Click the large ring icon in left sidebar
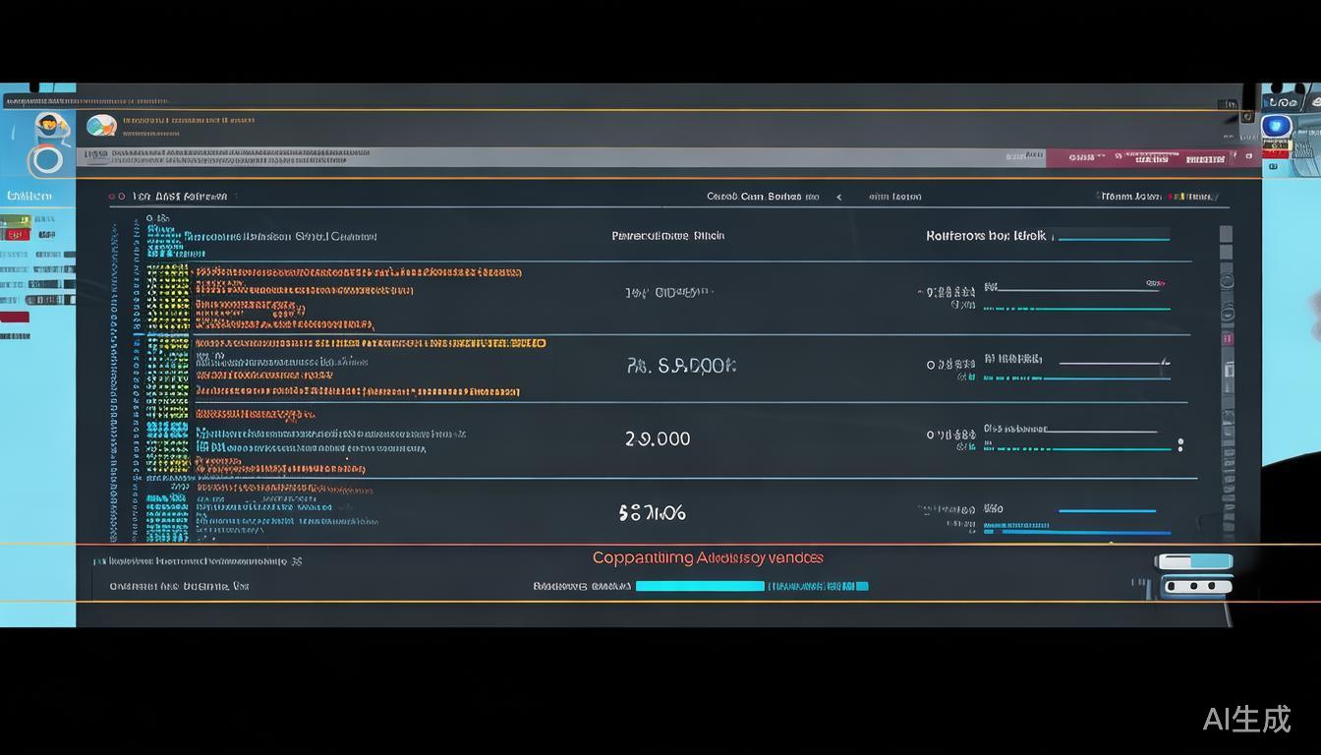1321x755 pixels. (45, 160)
